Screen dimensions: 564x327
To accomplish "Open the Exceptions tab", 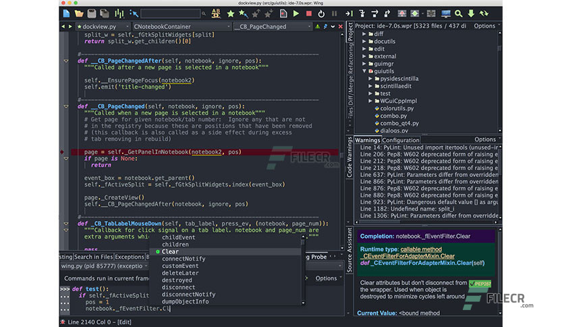I will pos(130,257).
